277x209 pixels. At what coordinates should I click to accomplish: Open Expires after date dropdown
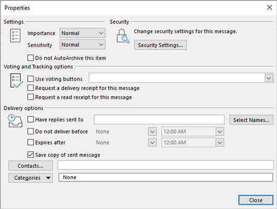[152, 143]
